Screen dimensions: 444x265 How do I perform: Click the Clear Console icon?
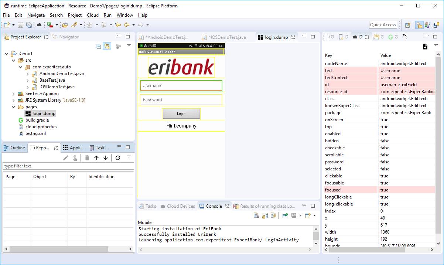(256, 215)
